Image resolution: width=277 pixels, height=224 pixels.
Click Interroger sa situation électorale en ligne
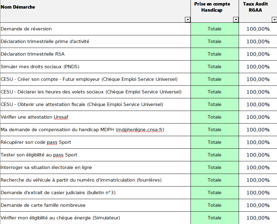point(46,167)
